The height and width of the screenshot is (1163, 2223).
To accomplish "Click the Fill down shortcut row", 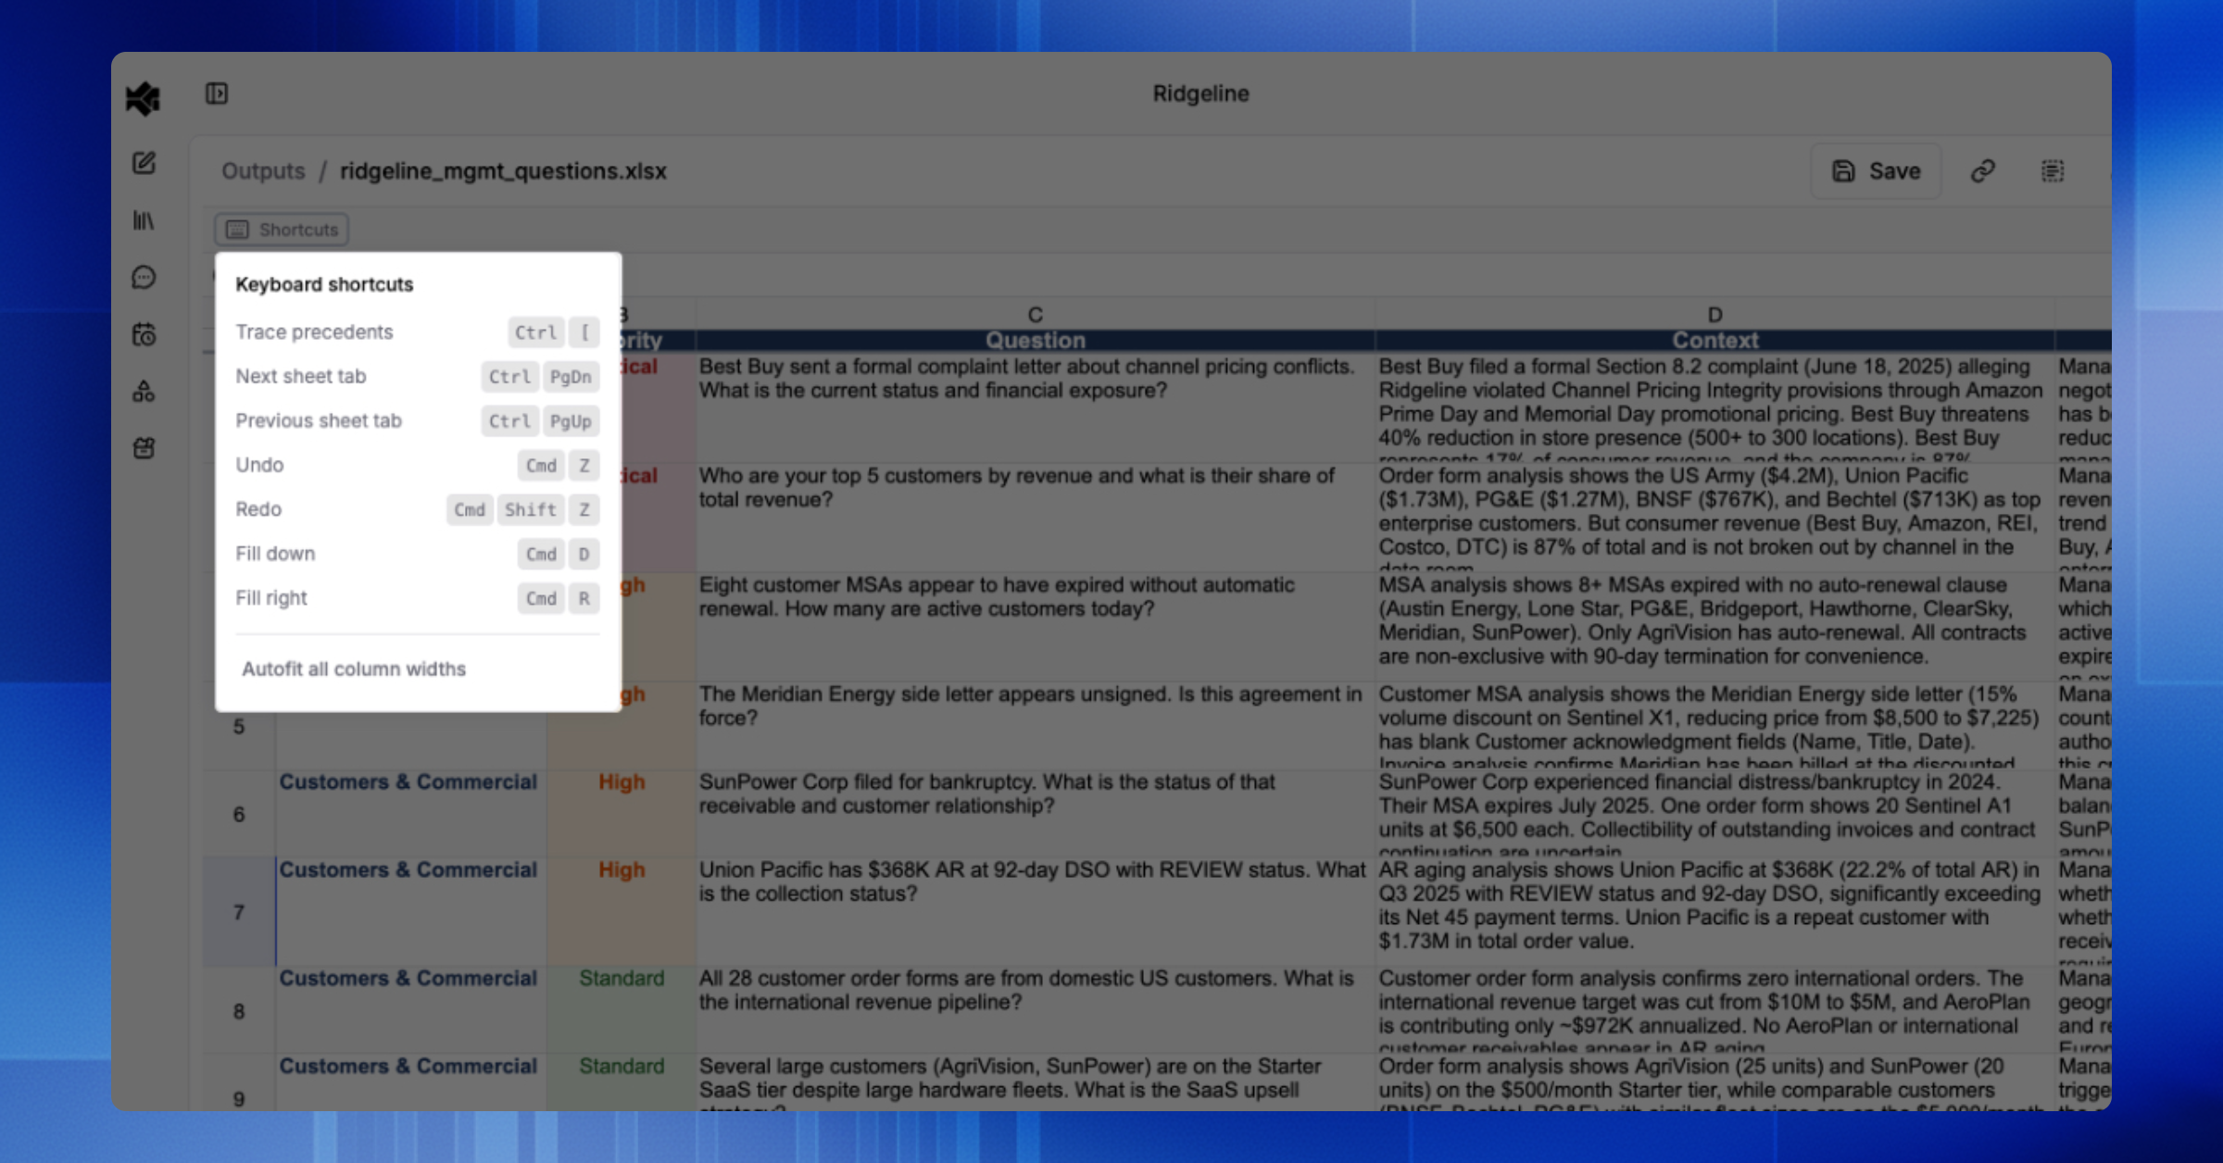I will [x=418, y=554].
